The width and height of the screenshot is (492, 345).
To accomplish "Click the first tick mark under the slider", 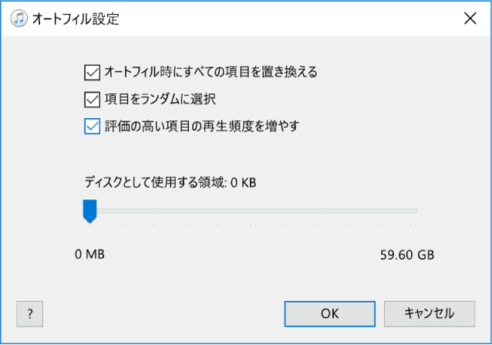I will [122, 225].
